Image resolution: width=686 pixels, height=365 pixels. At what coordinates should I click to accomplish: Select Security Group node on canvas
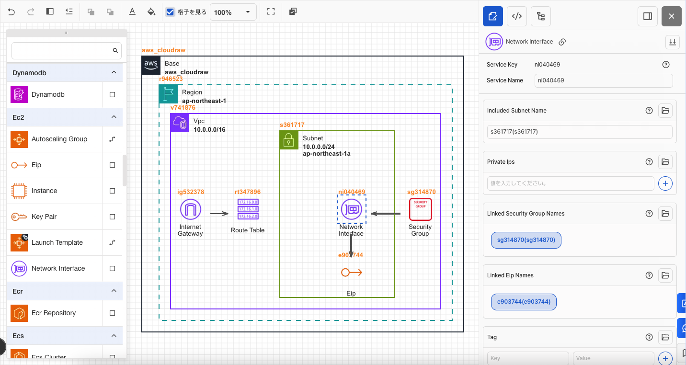[421, 210]
